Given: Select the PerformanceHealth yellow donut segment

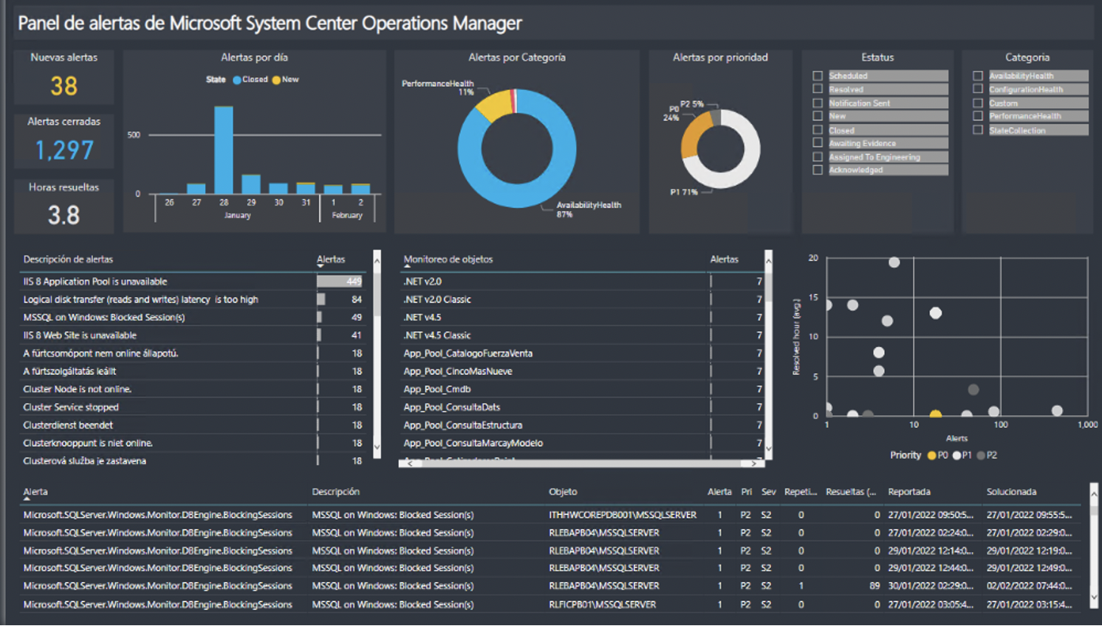Looking at the screenshot, I should coord(497,106).
